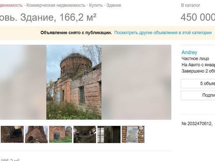Select thumbnail of memorial plaque on brick

click(133, 134)
